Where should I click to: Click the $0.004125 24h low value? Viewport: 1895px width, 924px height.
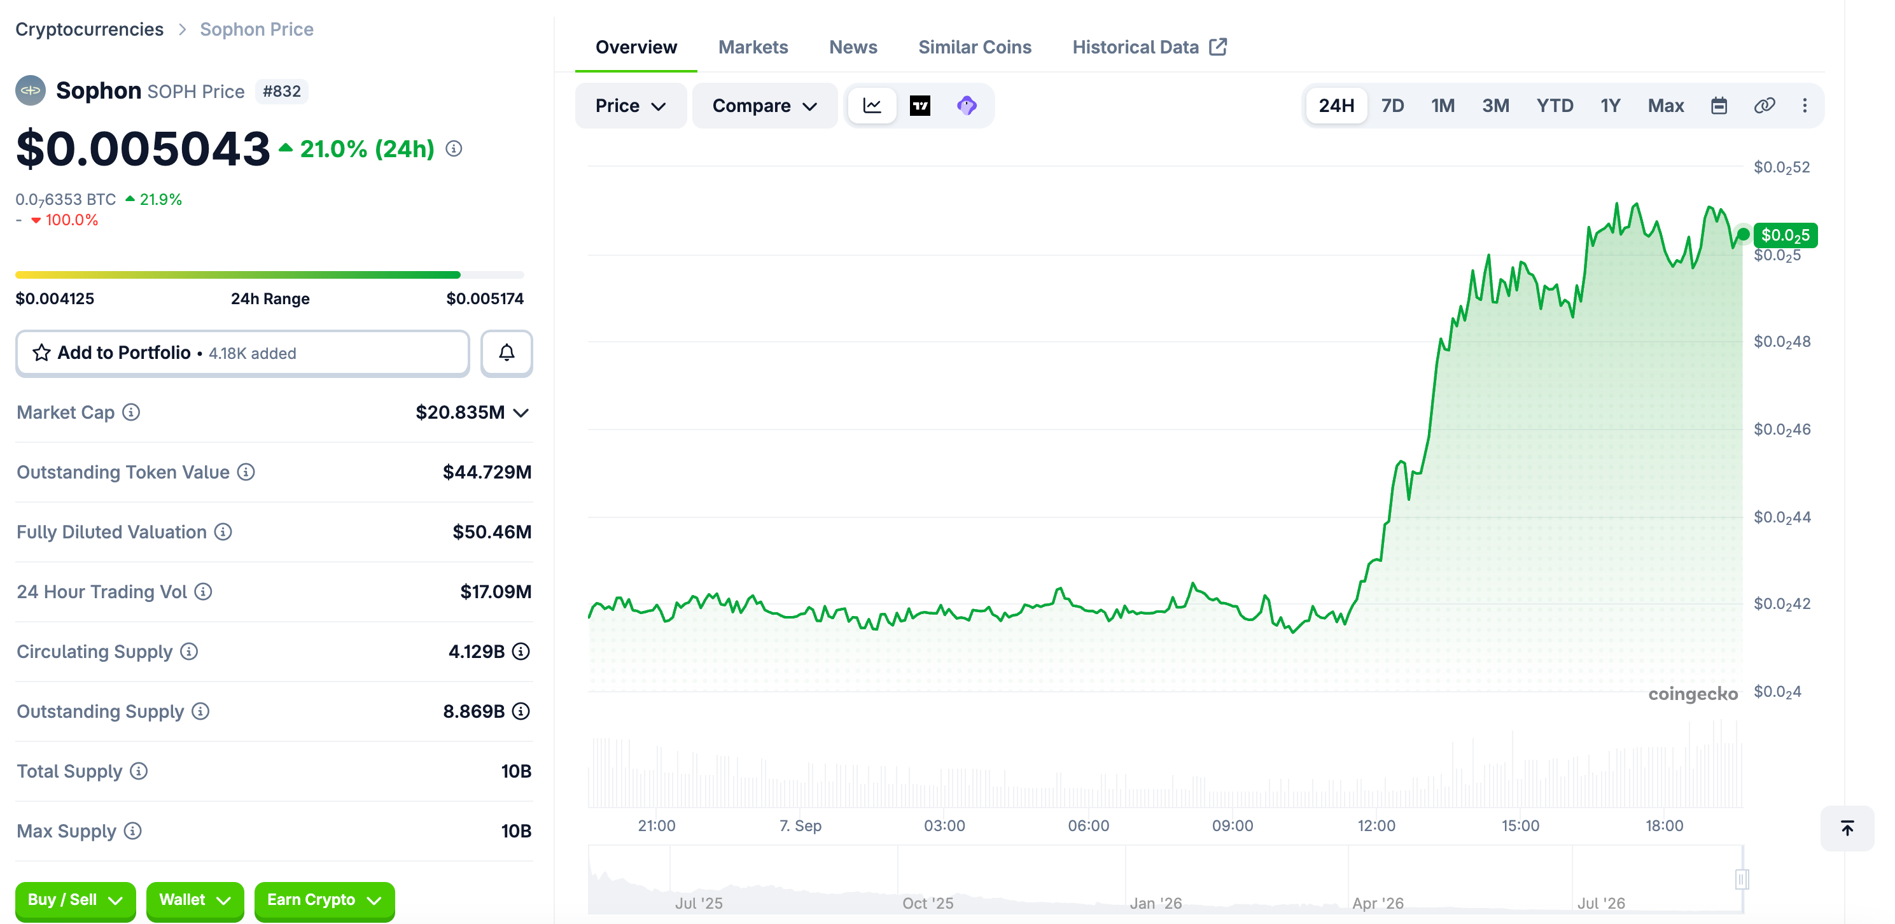(x=55, y=298)
